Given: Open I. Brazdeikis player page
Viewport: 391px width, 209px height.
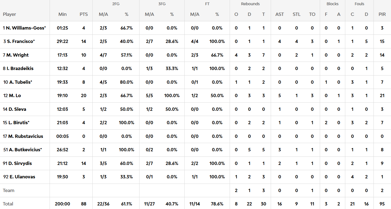Looking at the screenshot, I should click(20, 69).
